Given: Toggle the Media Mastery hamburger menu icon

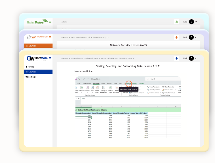Looking at the screenshot, I should (50, 22).
